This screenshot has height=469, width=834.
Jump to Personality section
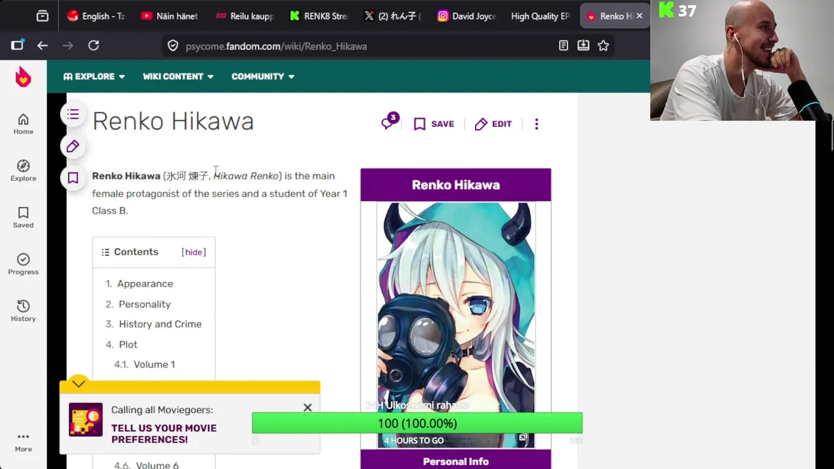tap(145, 304)
